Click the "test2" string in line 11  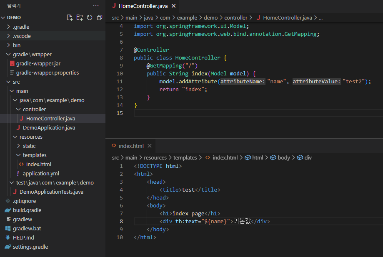(353, 81)
